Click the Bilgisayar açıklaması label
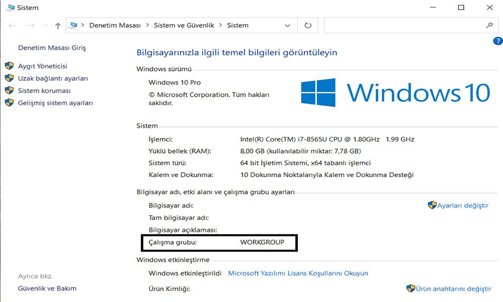Viewport: 503px width, 302px height. (183, 230)
